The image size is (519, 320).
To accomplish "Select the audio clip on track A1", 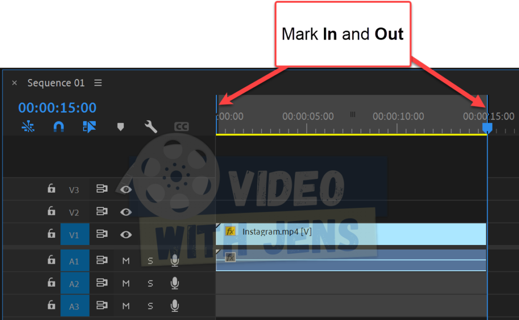I will pos(351,260).
